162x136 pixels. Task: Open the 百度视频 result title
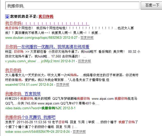pyautogui.click(x=23, y=94)
